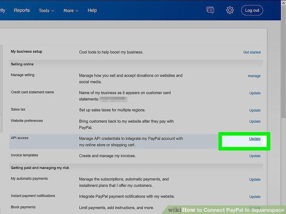Select the 'My automatic payments' label
This screenshot has height=214, width=286.
coord(29,179)
